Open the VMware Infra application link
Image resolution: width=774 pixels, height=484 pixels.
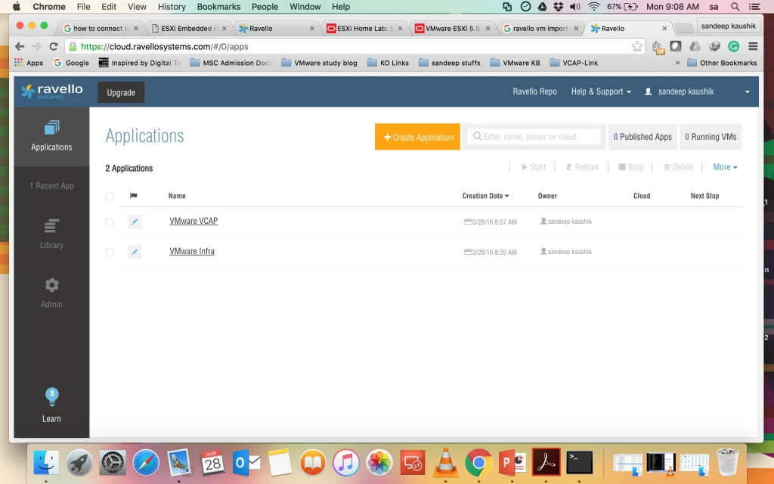click(x=192, y=251)
